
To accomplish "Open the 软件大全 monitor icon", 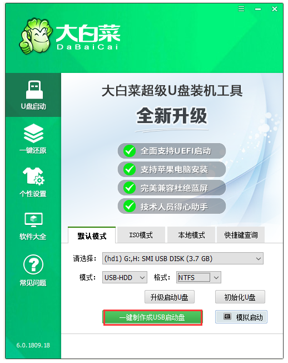I will point(33,220).
